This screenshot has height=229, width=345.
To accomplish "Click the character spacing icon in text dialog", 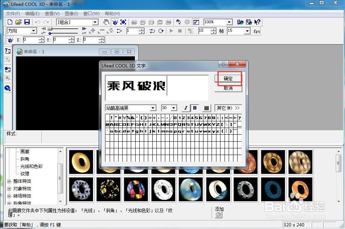I will point(206,108).
